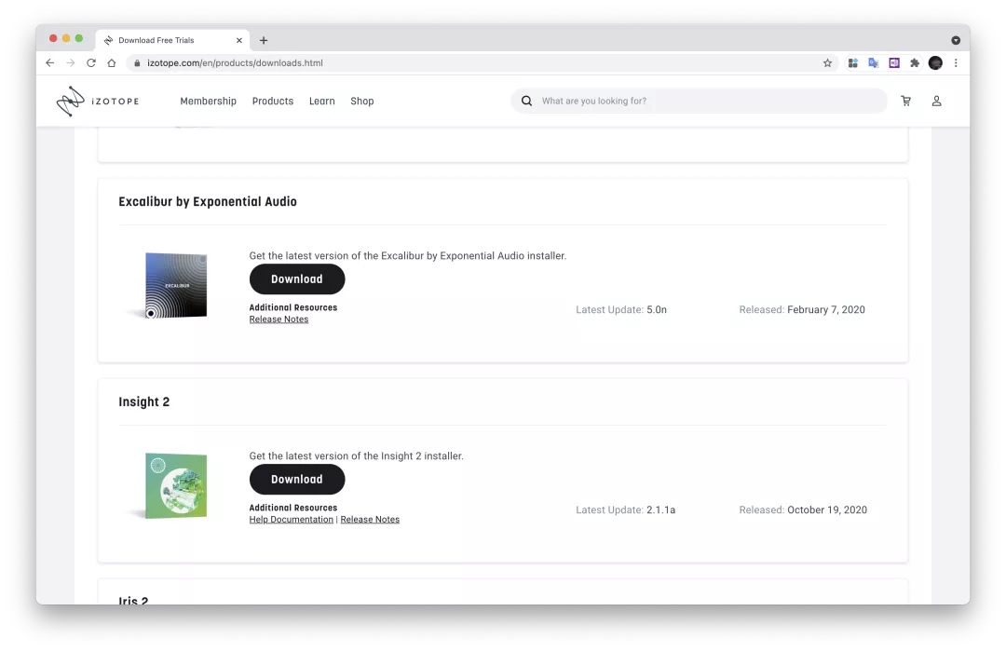This screenshot has width=1006, height=652.
Task: Open the Products menu
Action: coord(273,101)
